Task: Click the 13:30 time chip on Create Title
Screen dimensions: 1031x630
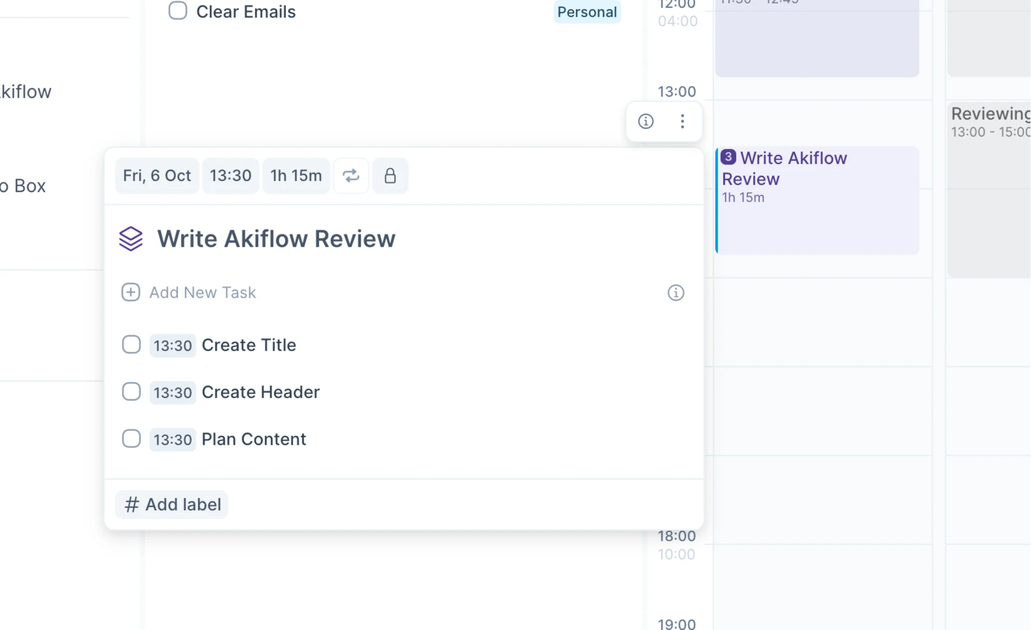Action: 172,346
